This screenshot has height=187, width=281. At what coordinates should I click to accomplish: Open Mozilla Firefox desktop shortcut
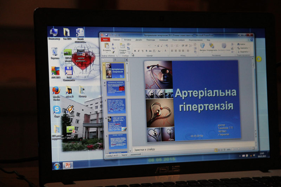(x=56, y=91)
